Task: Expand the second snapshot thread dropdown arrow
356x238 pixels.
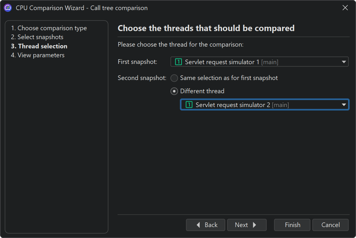Action: [344, 105]
